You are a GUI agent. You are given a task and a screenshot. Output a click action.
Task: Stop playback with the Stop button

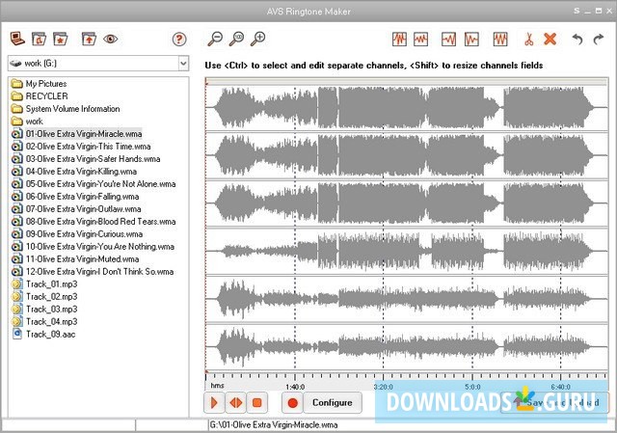(257, 403)
